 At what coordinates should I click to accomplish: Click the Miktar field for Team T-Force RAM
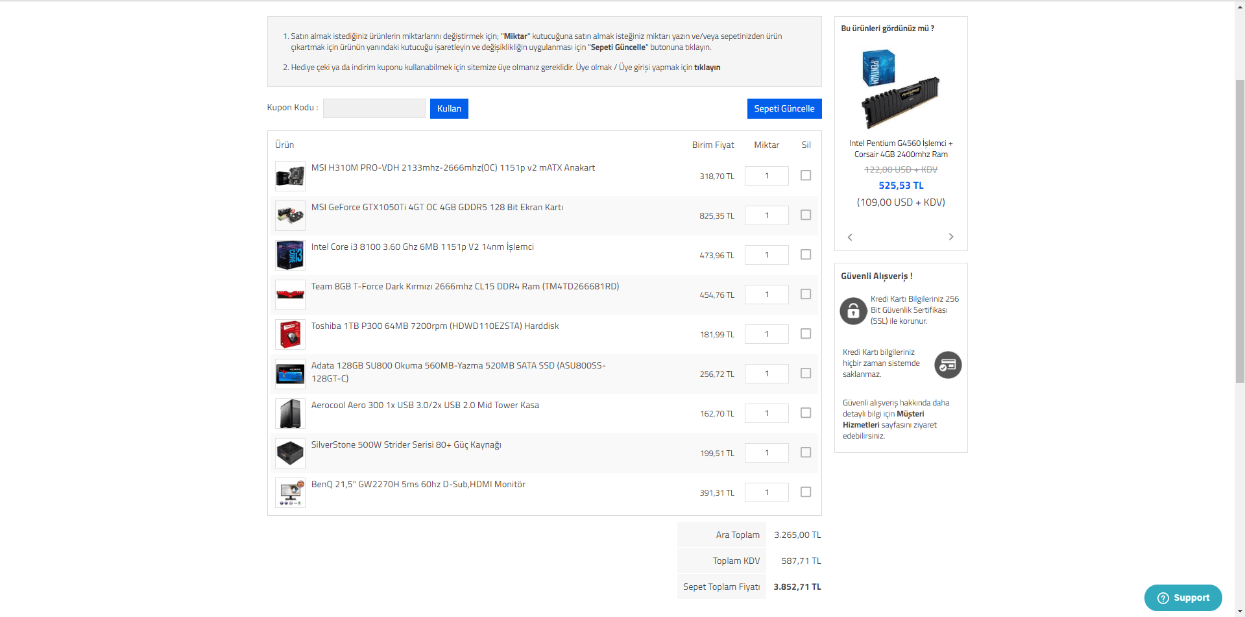(767, 295)
